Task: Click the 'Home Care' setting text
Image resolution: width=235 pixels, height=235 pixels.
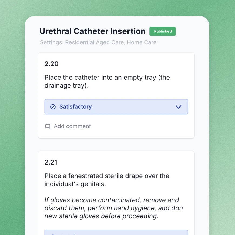Action: 142,42
